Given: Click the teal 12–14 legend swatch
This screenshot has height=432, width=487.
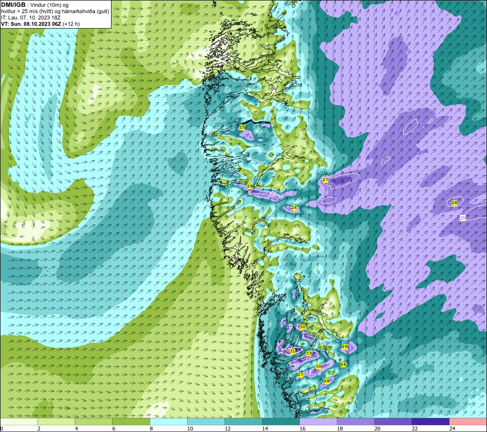Looking at the screenshot, I should [243, 421].
